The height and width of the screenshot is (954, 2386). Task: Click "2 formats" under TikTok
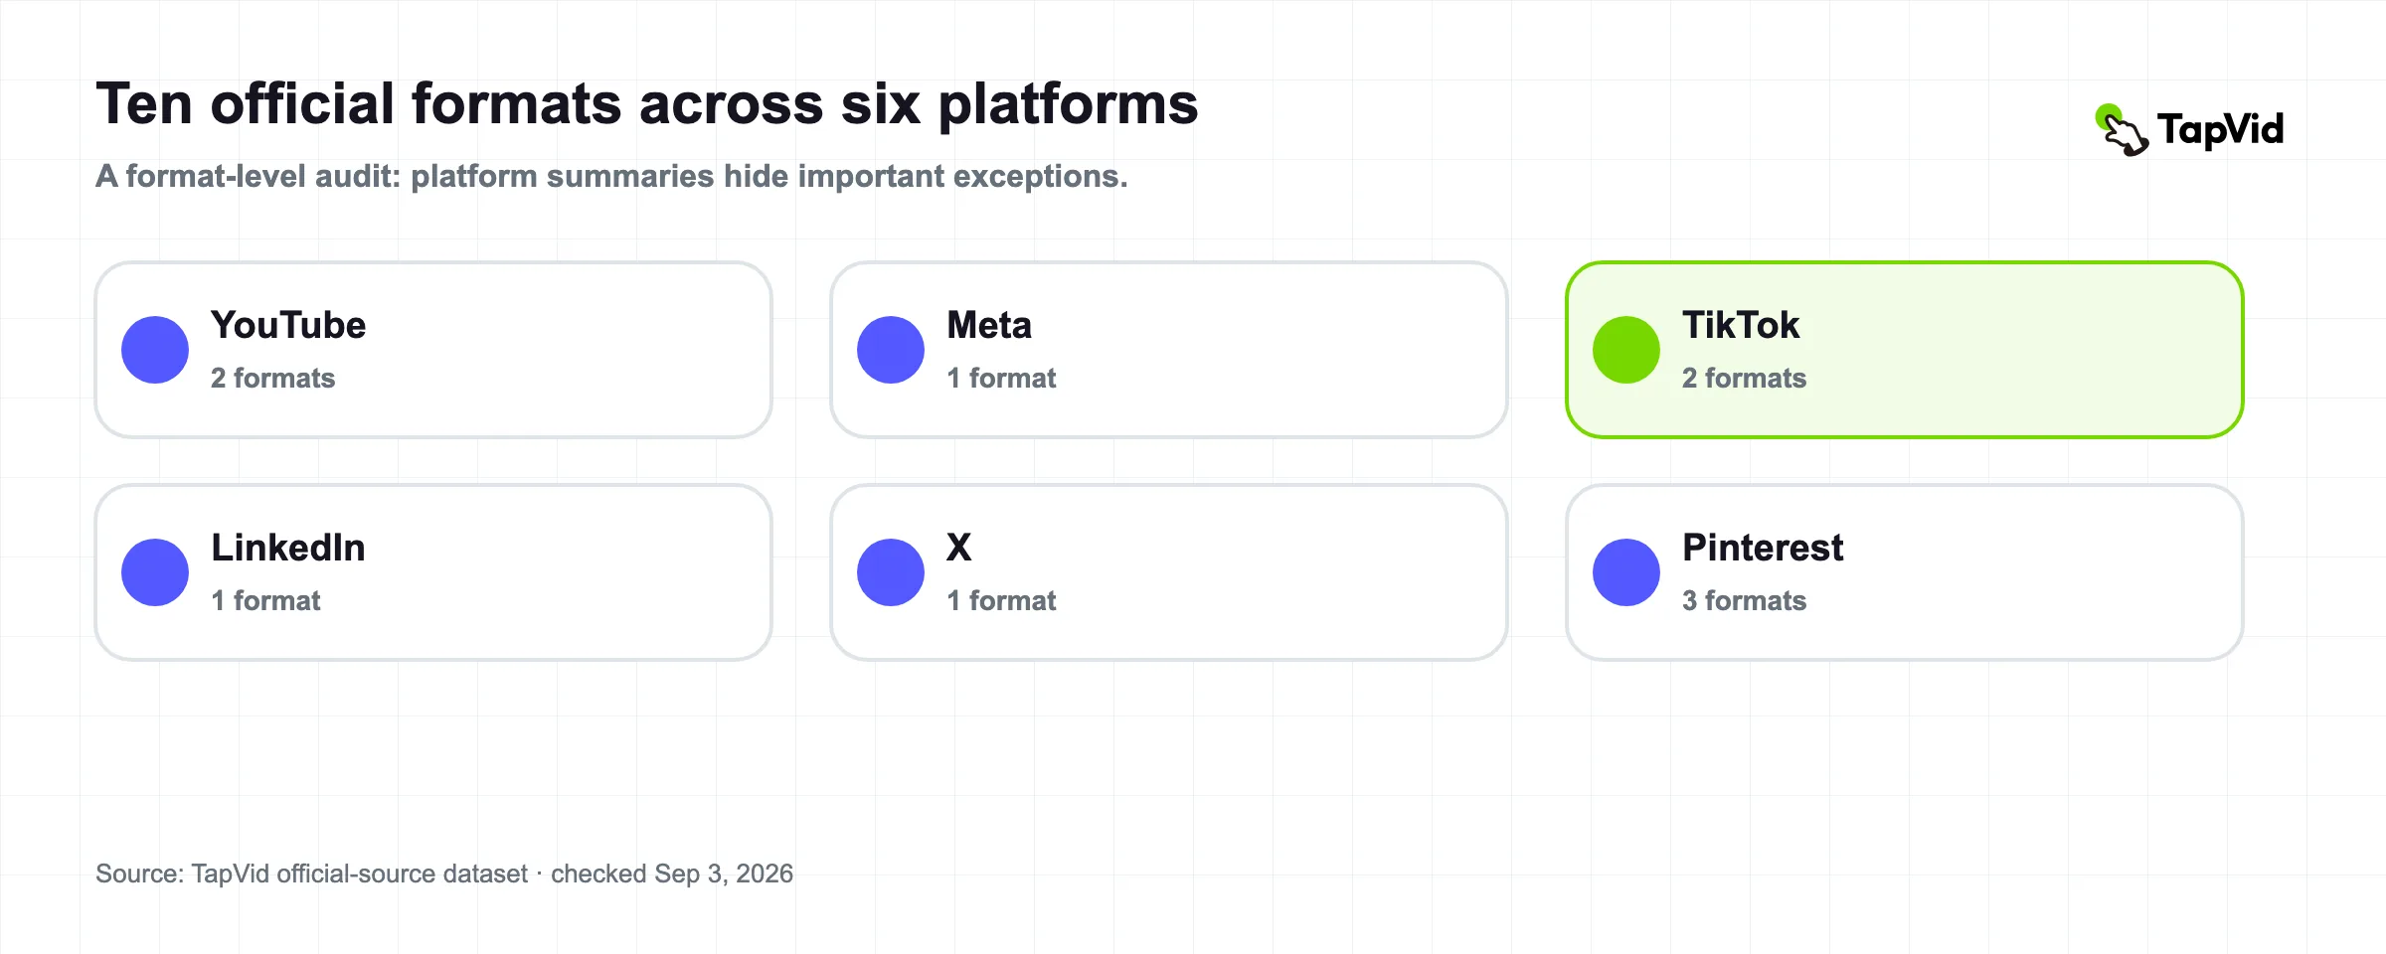click(x=1744, y=378)
